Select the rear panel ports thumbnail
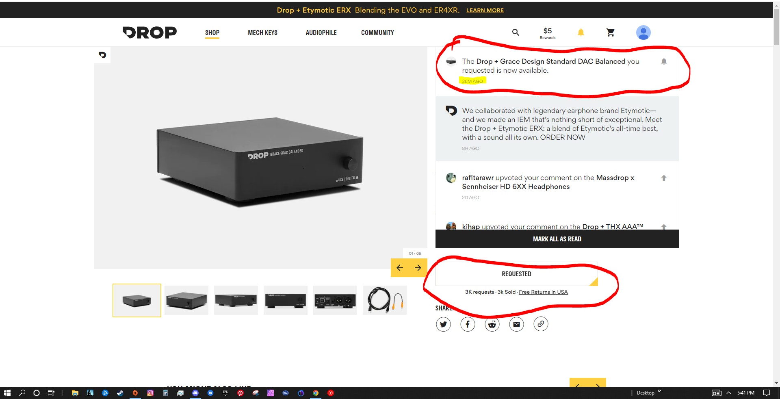This screenshot has height=399, width=780. [335, 301]
